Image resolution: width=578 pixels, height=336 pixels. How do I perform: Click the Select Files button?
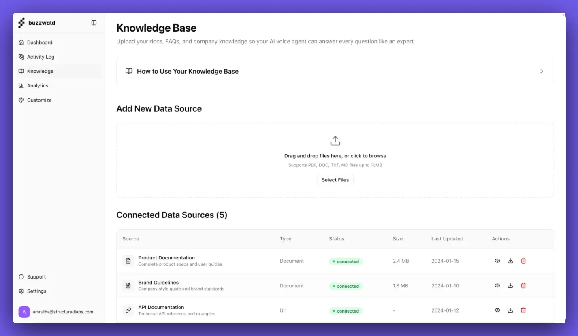click(x=335, y=179)
